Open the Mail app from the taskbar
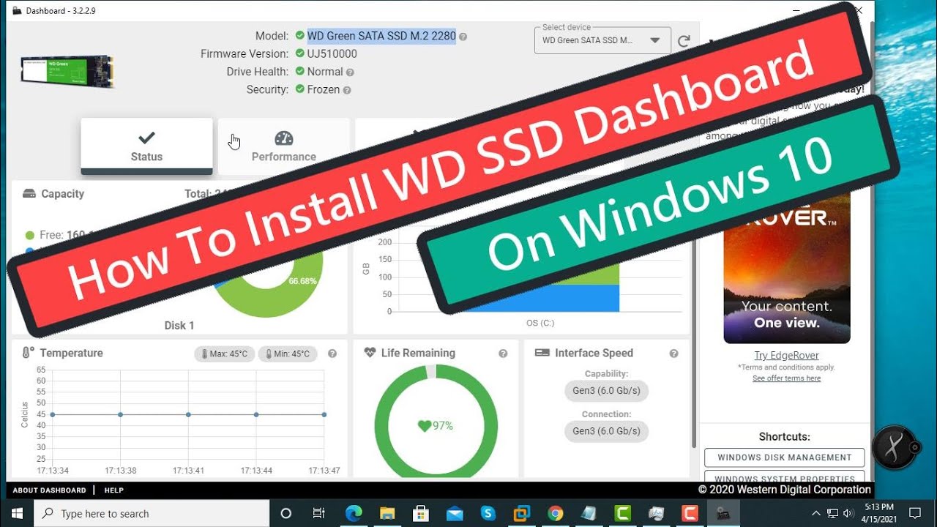The height and width of the screenshot is (527, 937). [455, 513]
